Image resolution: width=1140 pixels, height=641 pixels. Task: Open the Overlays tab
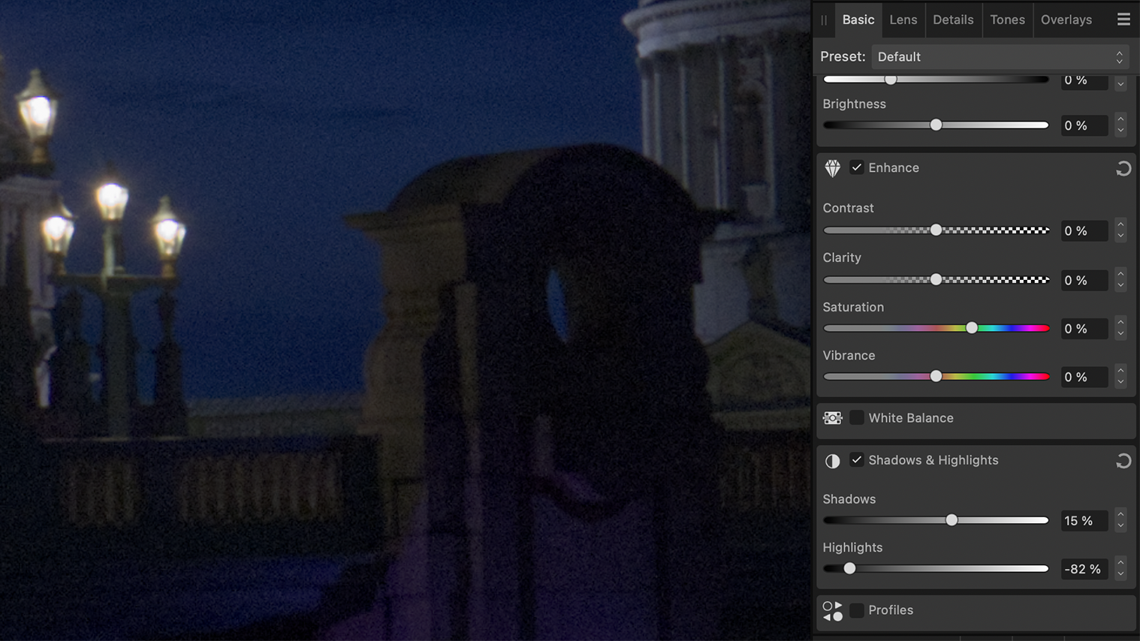click(x=1066, y=20)
